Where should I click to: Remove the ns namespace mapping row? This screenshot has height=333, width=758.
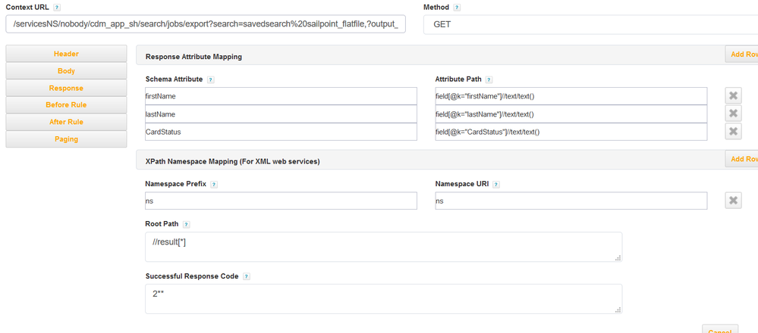coord(733,201)
